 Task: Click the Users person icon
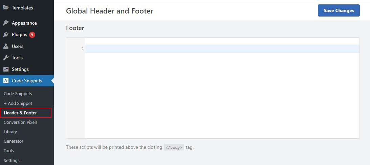[6, 46]
